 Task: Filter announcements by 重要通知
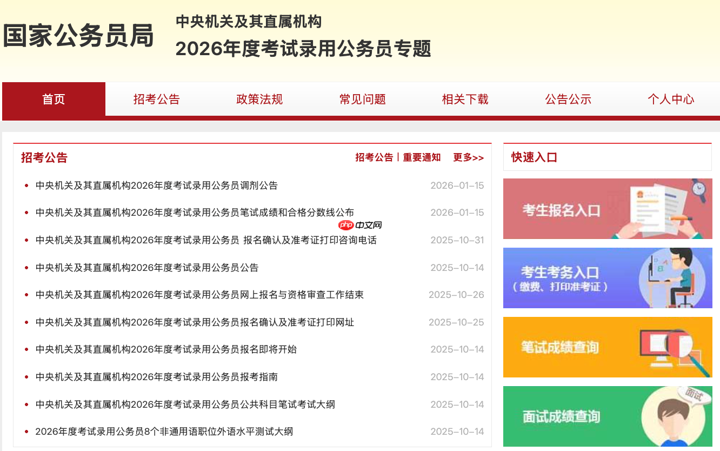[421, 157]
